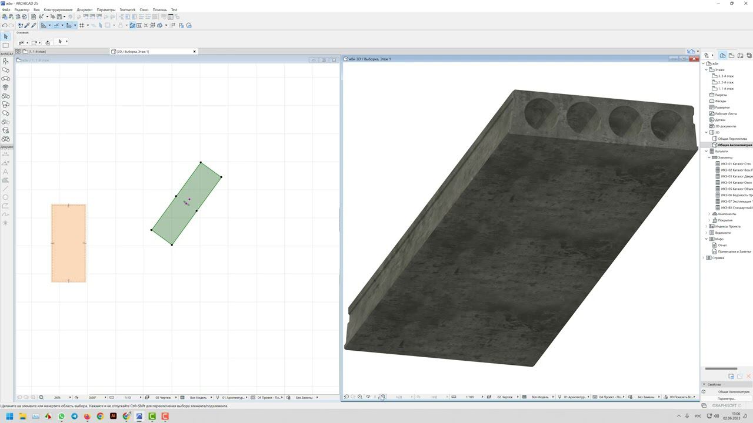Click the Undo icon in the toolbar
Screen dimensions: 753x423
click(x=5, y=25)
